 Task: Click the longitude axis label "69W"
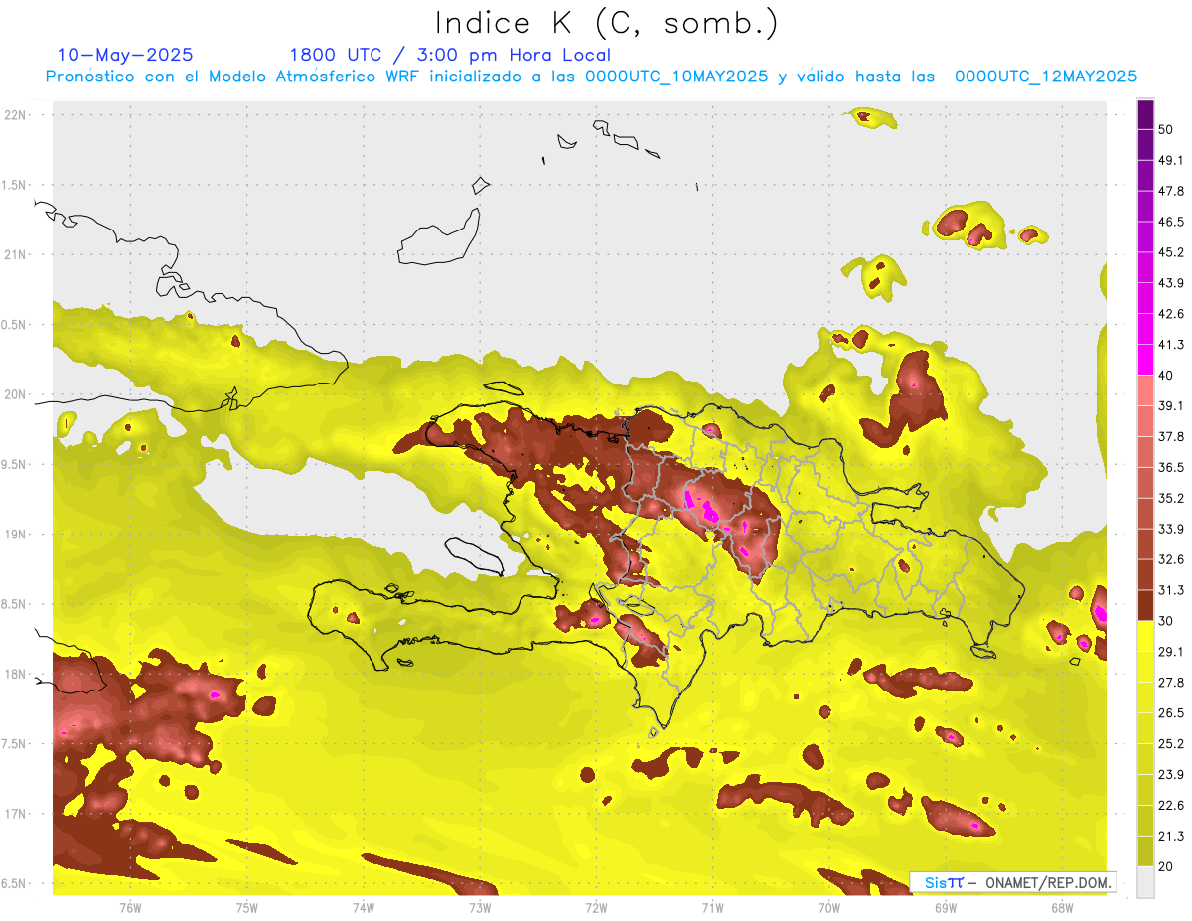946,909
